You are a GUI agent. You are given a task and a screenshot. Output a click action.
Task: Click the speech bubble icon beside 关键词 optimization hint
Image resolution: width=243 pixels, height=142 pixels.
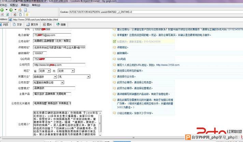coord(114,100)
